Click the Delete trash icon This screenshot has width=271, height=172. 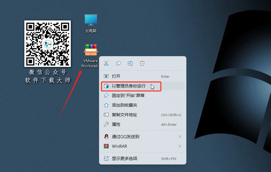(x=142, y=63)
